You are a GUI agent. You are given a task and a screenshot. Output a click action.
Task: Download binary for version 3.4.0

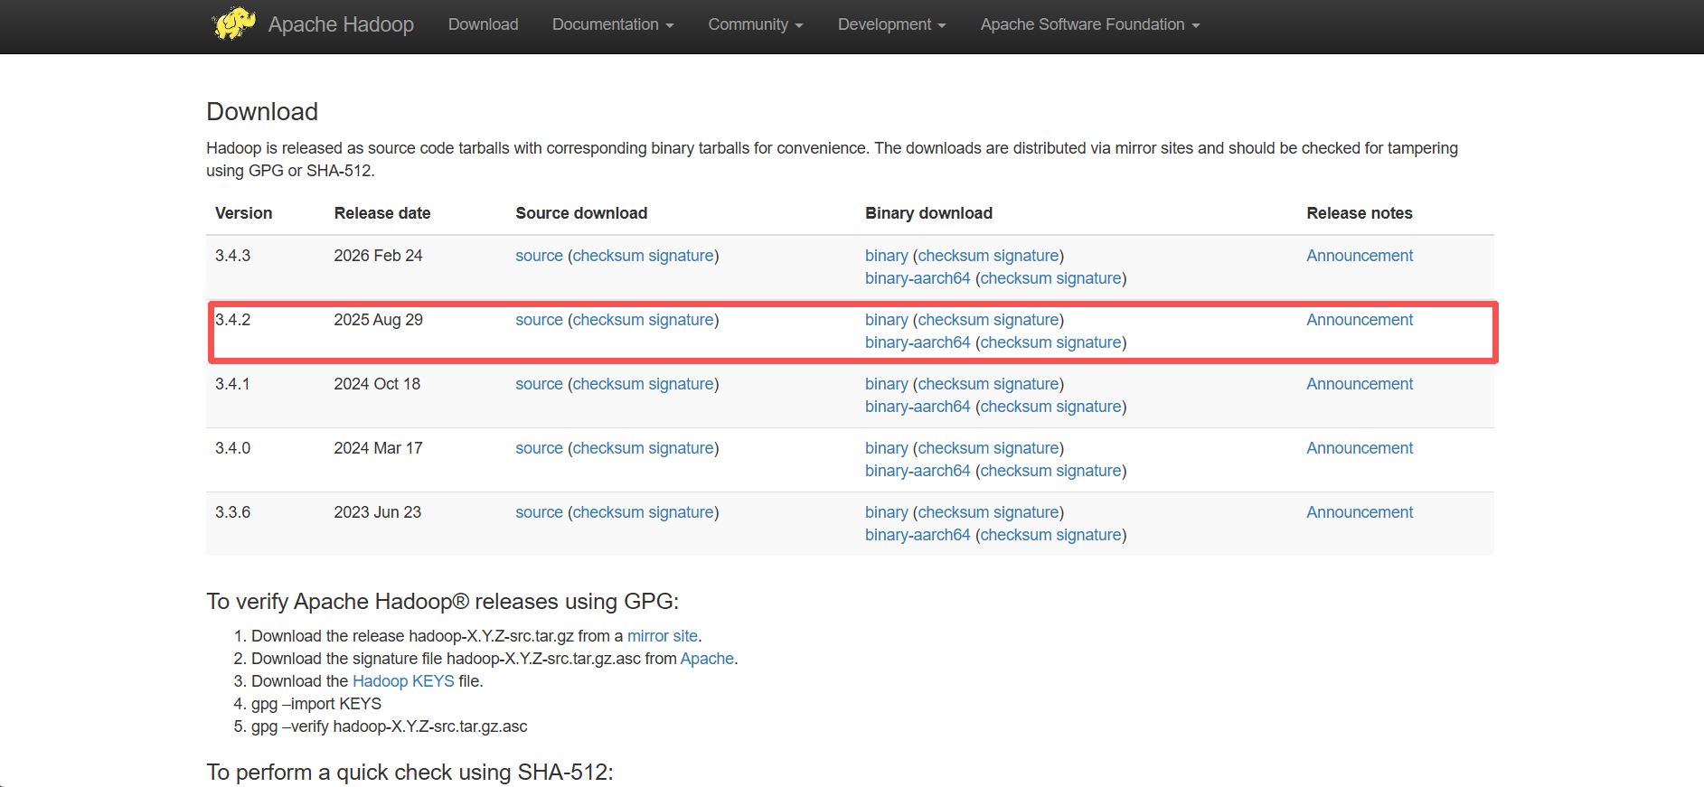[886, 448]
